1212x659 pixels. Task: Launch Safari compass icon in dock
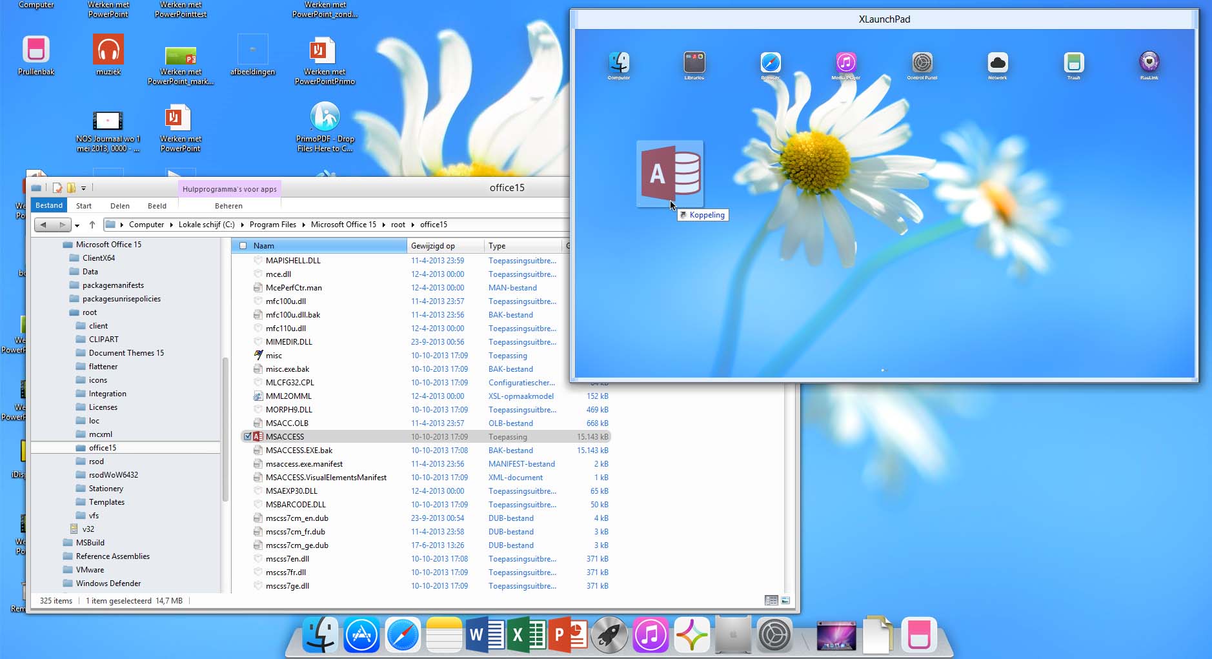tap(403, 635)
